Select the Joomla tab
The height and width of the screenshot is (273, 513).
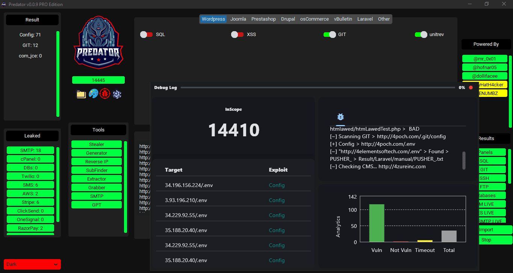238,19
